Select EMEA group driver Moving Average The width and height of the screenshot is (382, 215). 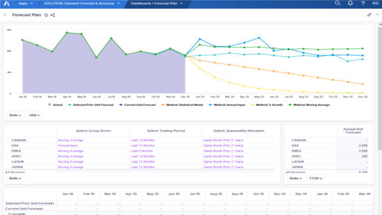click(x=70, y=151)
